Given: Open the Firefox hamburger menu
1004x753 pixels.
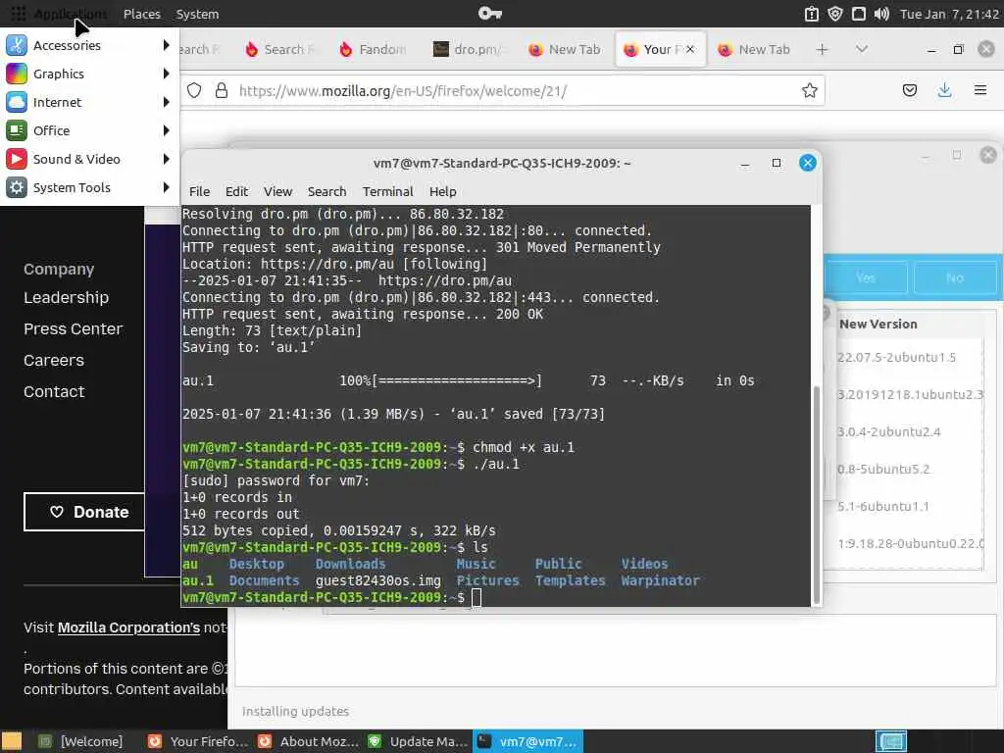Looking at the screenshot, I should point(980,90).
